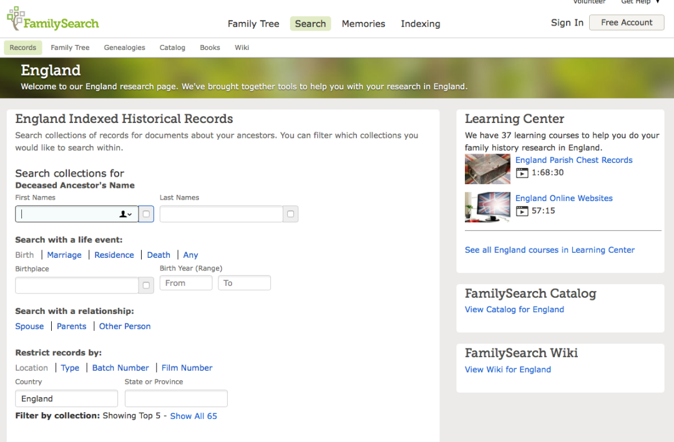Toggle exact match checkbox for Last Names
674x442 pixels.
(x=290, y=214)
